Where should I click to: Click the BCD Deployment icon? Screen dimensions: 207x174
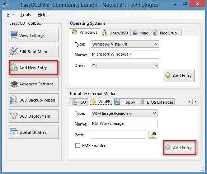click(x=14, y=116)
